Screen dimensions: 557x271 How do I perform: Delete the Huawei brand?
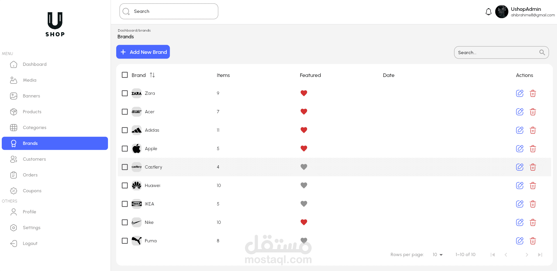coord(533,186)
